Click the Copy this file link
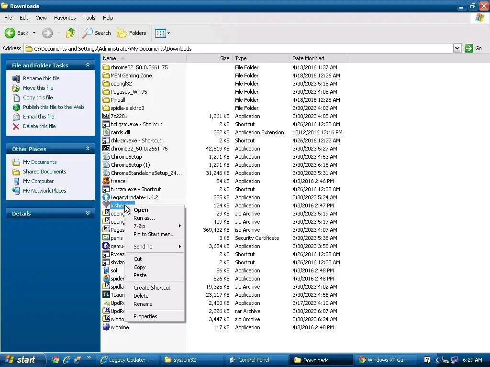Screen dimensions: 490x367 click(x=38, y=97)
